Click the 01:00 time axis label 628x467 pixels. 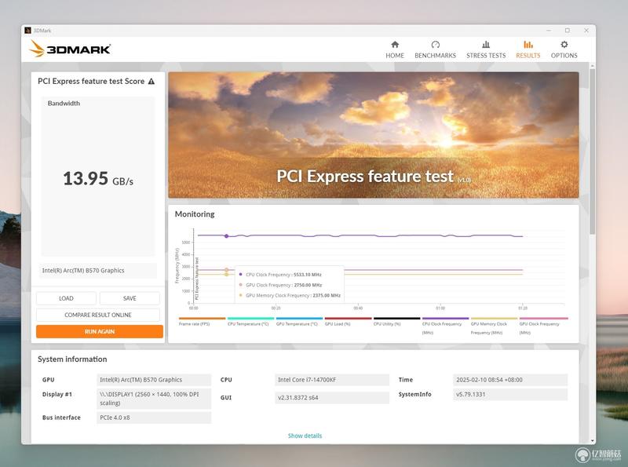[440, 308]
